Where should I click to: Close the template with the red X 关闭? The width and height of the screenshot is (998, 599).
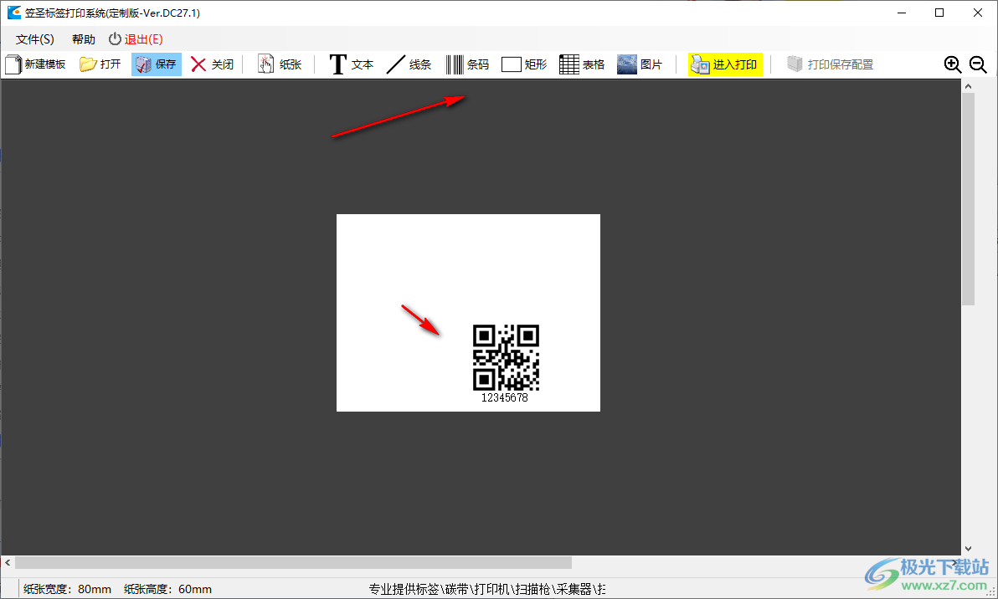click(x=213, y=64)
